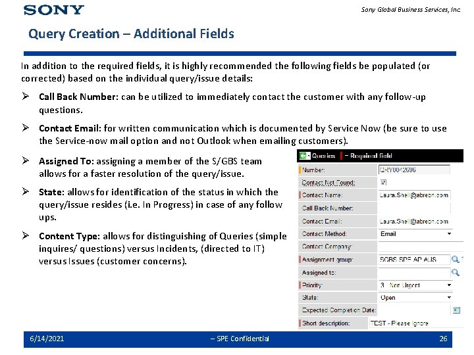Click the 'Priority:' form label
This screenshot has width=474, height=355.
point(312,285)
